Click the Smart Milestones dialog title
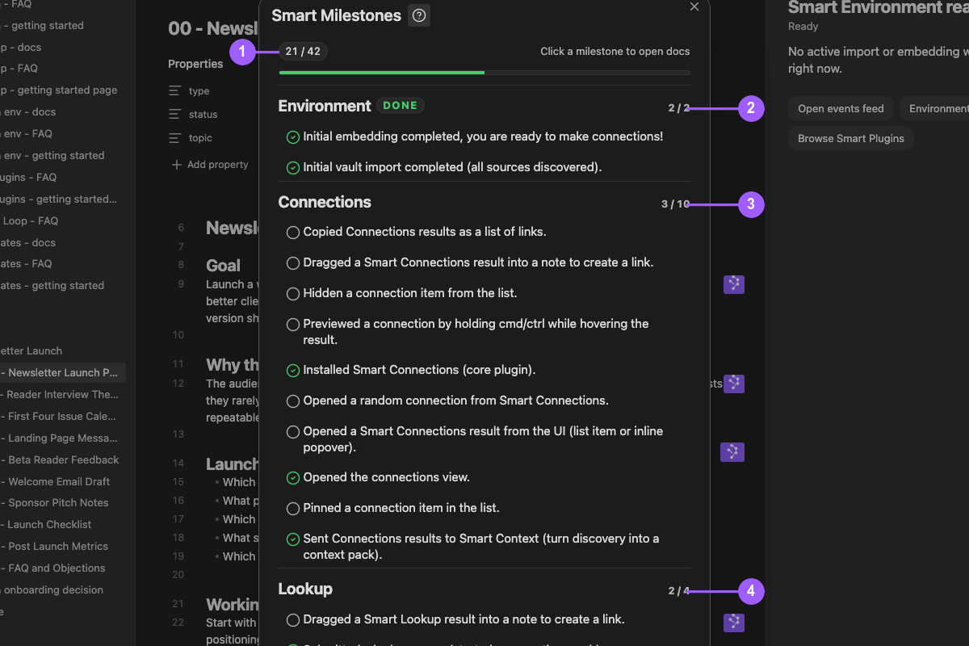969x646 pixels. (x=336, y=15)
